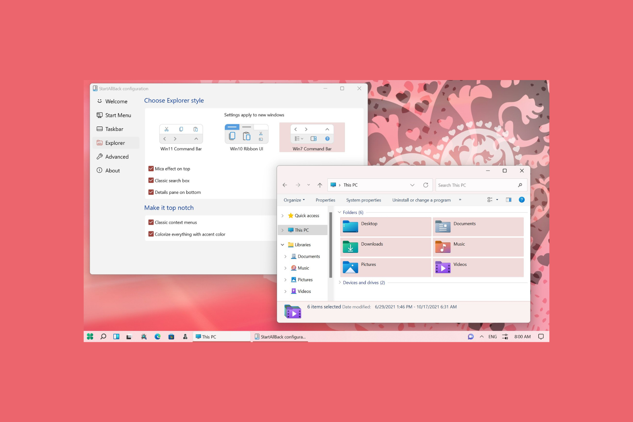Toggle the Mica effect on top checkbox

pyautogui.click(x=151, y=168)
